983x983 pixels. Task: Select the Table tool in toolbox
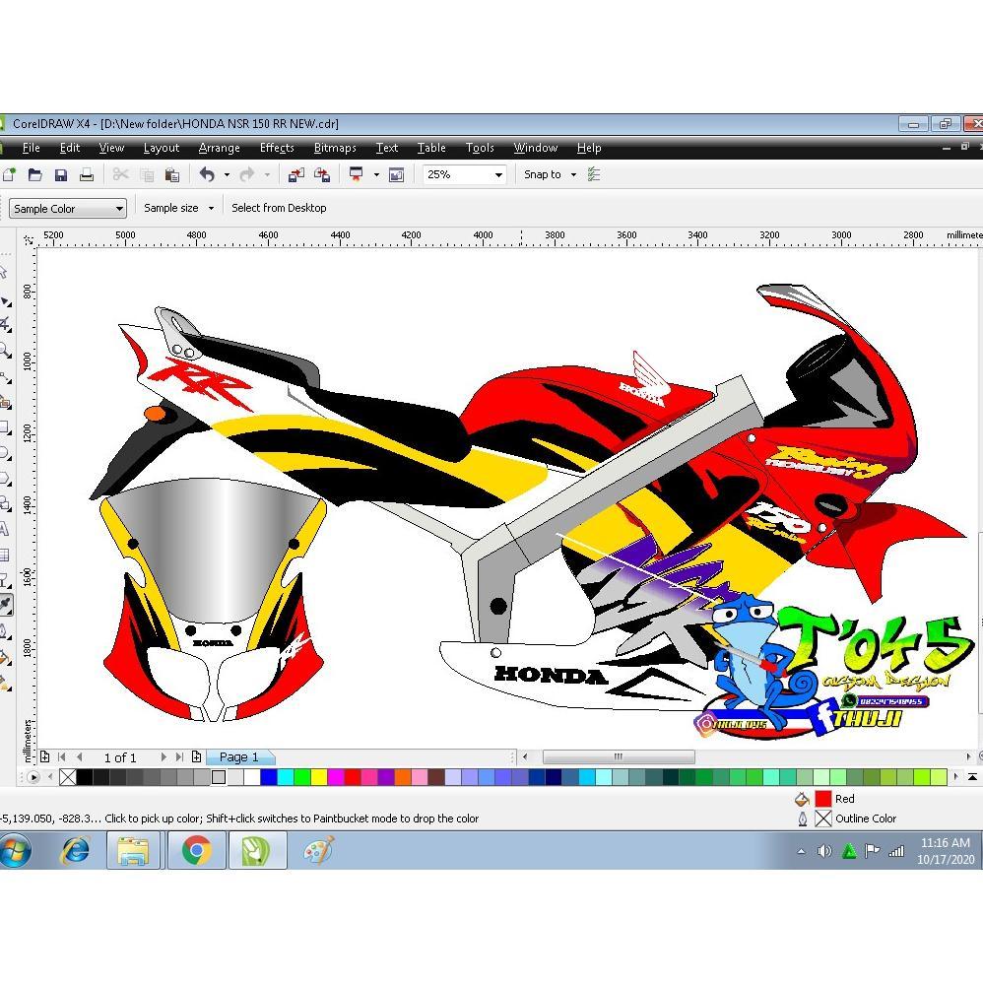click(4, 555)
